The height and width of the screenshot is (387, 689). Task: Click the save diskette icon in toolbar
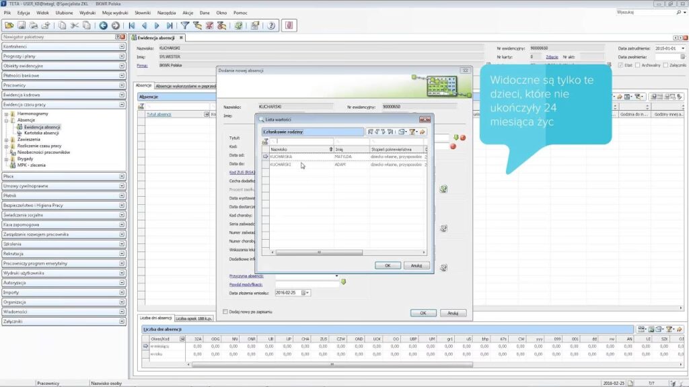[22, 26]
